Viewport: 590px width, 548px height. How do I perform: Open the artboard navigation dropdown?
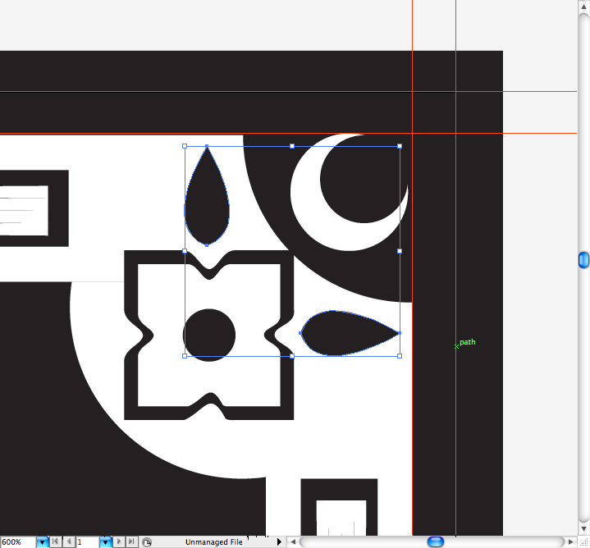pyautogui.click(x=105, y=542)
